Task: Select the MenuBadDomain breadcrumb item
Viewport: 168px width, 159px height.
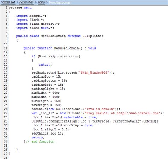Action: click(60, 2)
